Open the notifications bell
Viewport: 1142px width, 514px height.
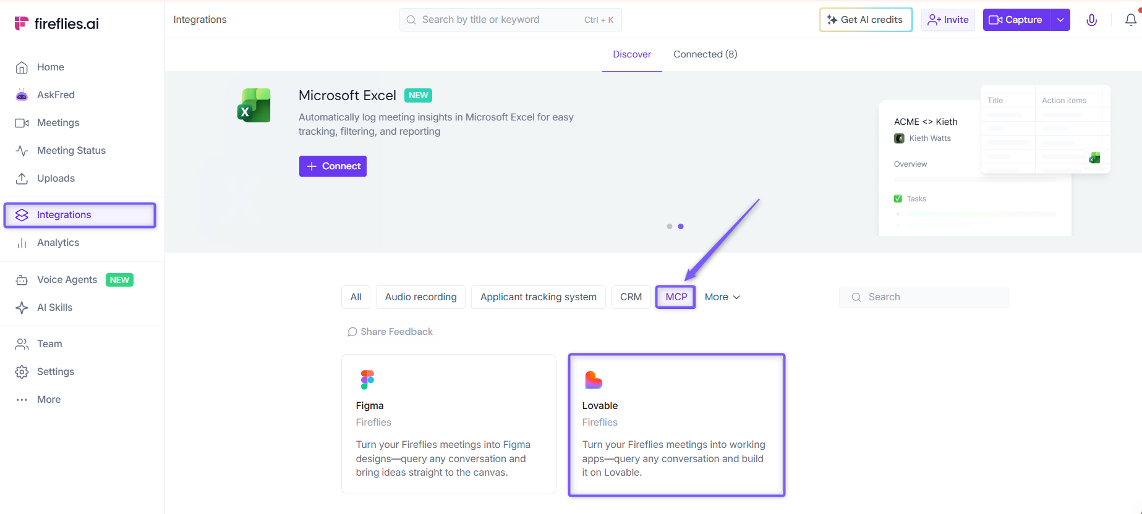coord(1131,20)
